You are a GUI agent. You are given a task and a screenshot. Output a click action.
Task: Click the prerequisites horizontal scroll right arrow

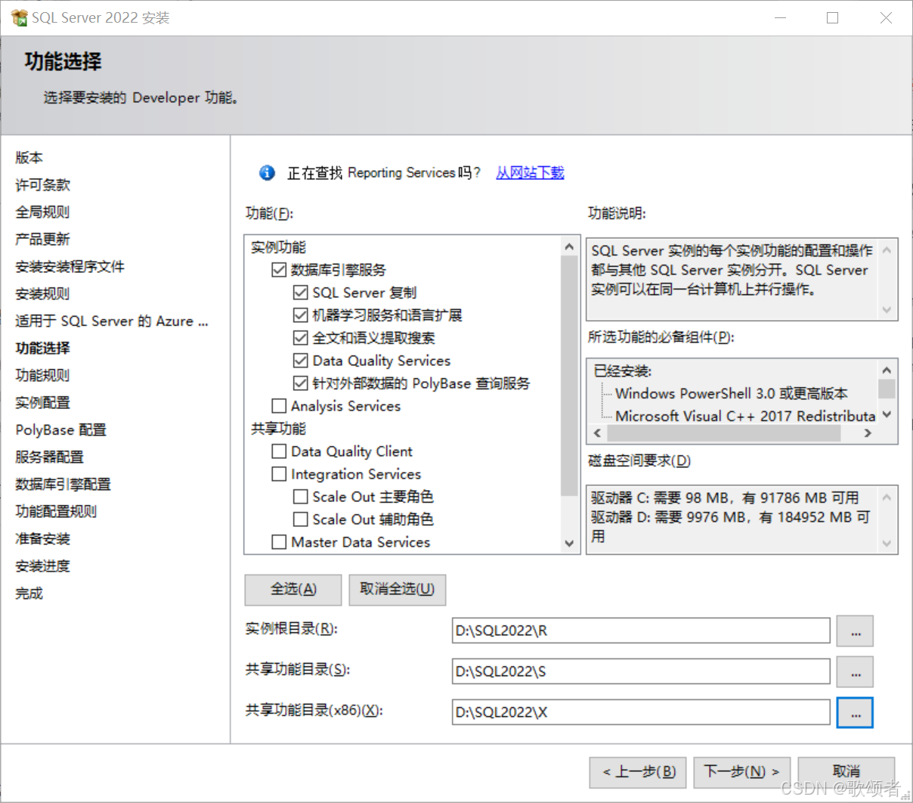point(868,433)
